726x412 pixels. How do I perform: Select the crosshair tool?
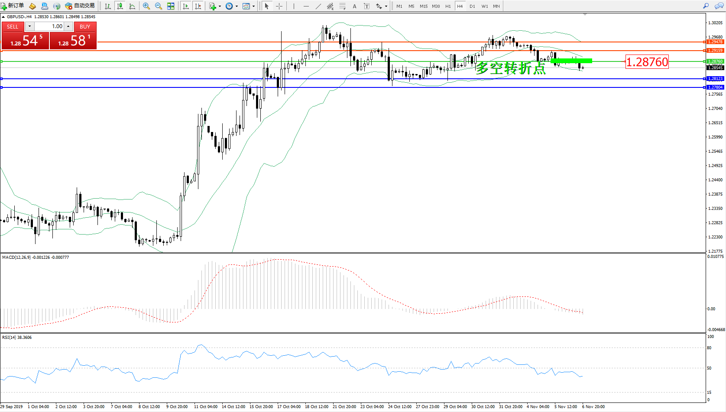pyautogui.click(x=279, y=6)
